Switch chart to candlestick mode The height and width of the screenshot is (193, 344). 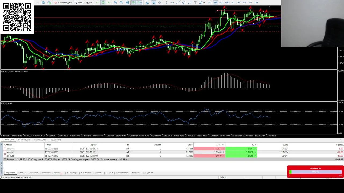[103, 2]
